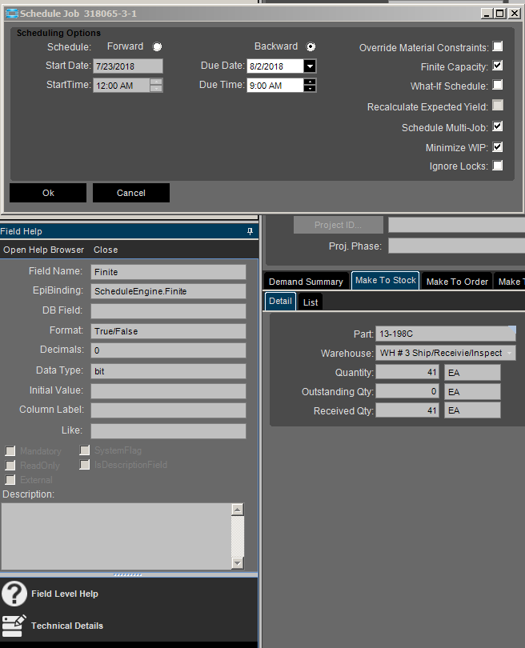The height and width of the screenshot is (648, 525).
Task: Toggle Minimize WIP checkbox
Action: (x=498, y=146)
